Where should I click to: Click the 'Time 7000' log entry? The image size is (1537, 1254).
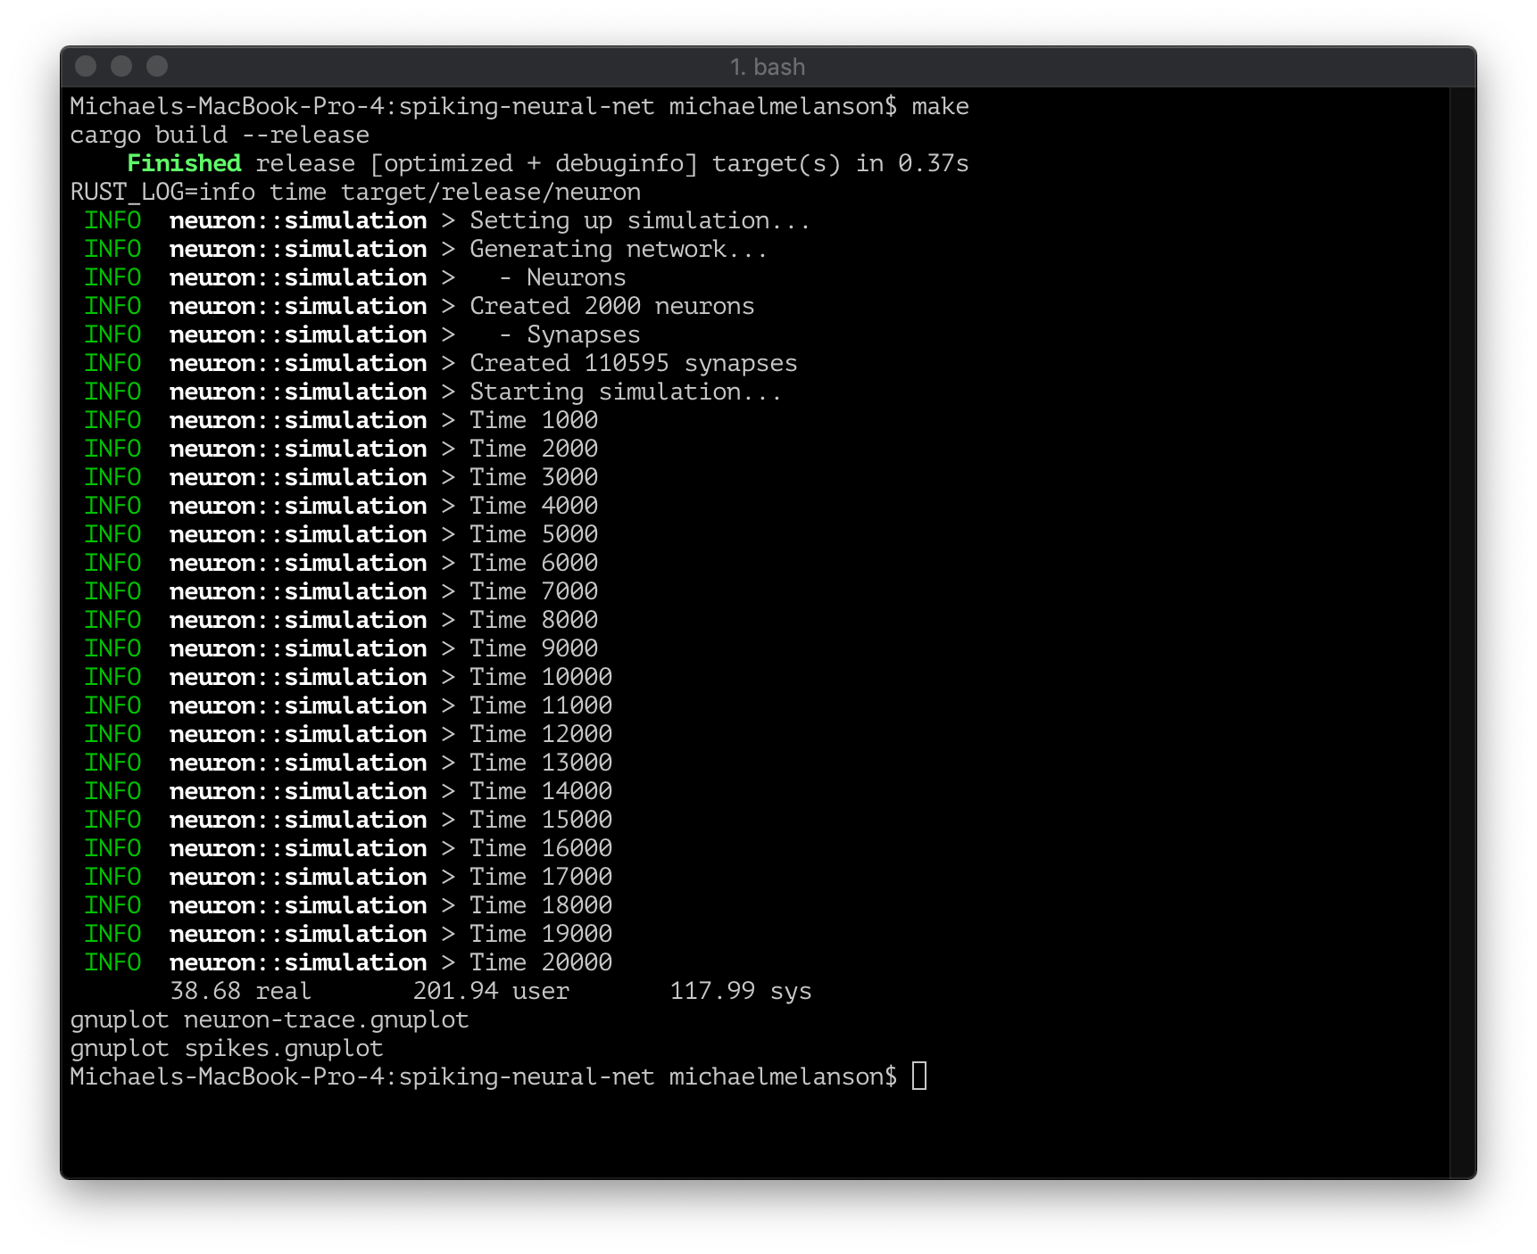click(534, 591)
